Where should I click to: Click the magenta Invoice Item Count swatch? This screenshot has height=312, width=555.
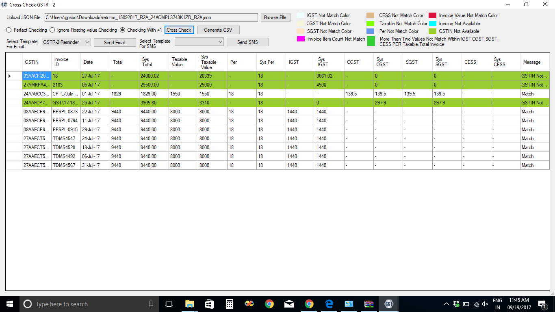[301, 39]
